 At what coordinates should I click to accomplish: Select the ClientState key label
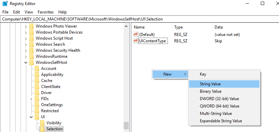click(51, 87)
